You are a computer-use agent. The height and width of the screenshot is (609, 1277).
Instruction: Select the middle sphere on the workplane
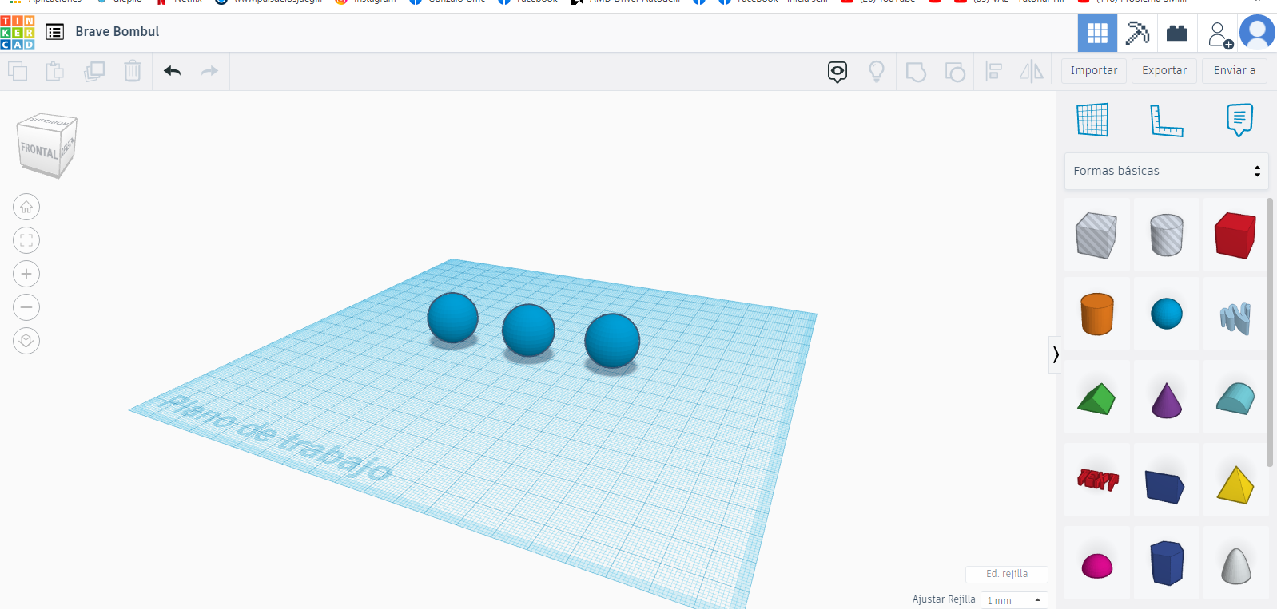coord(528,330)
